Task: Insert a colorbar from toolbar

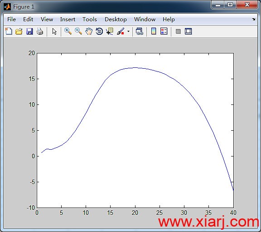Action: click(x=154, y=31)
